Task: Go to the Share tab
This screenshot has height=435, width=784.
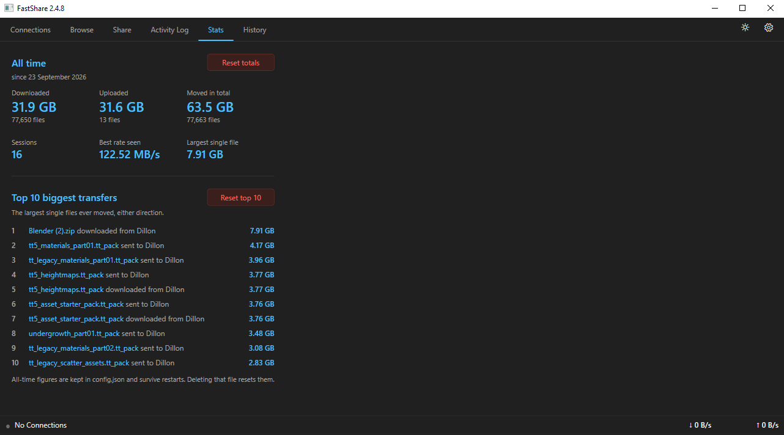Action: point(122,30)
